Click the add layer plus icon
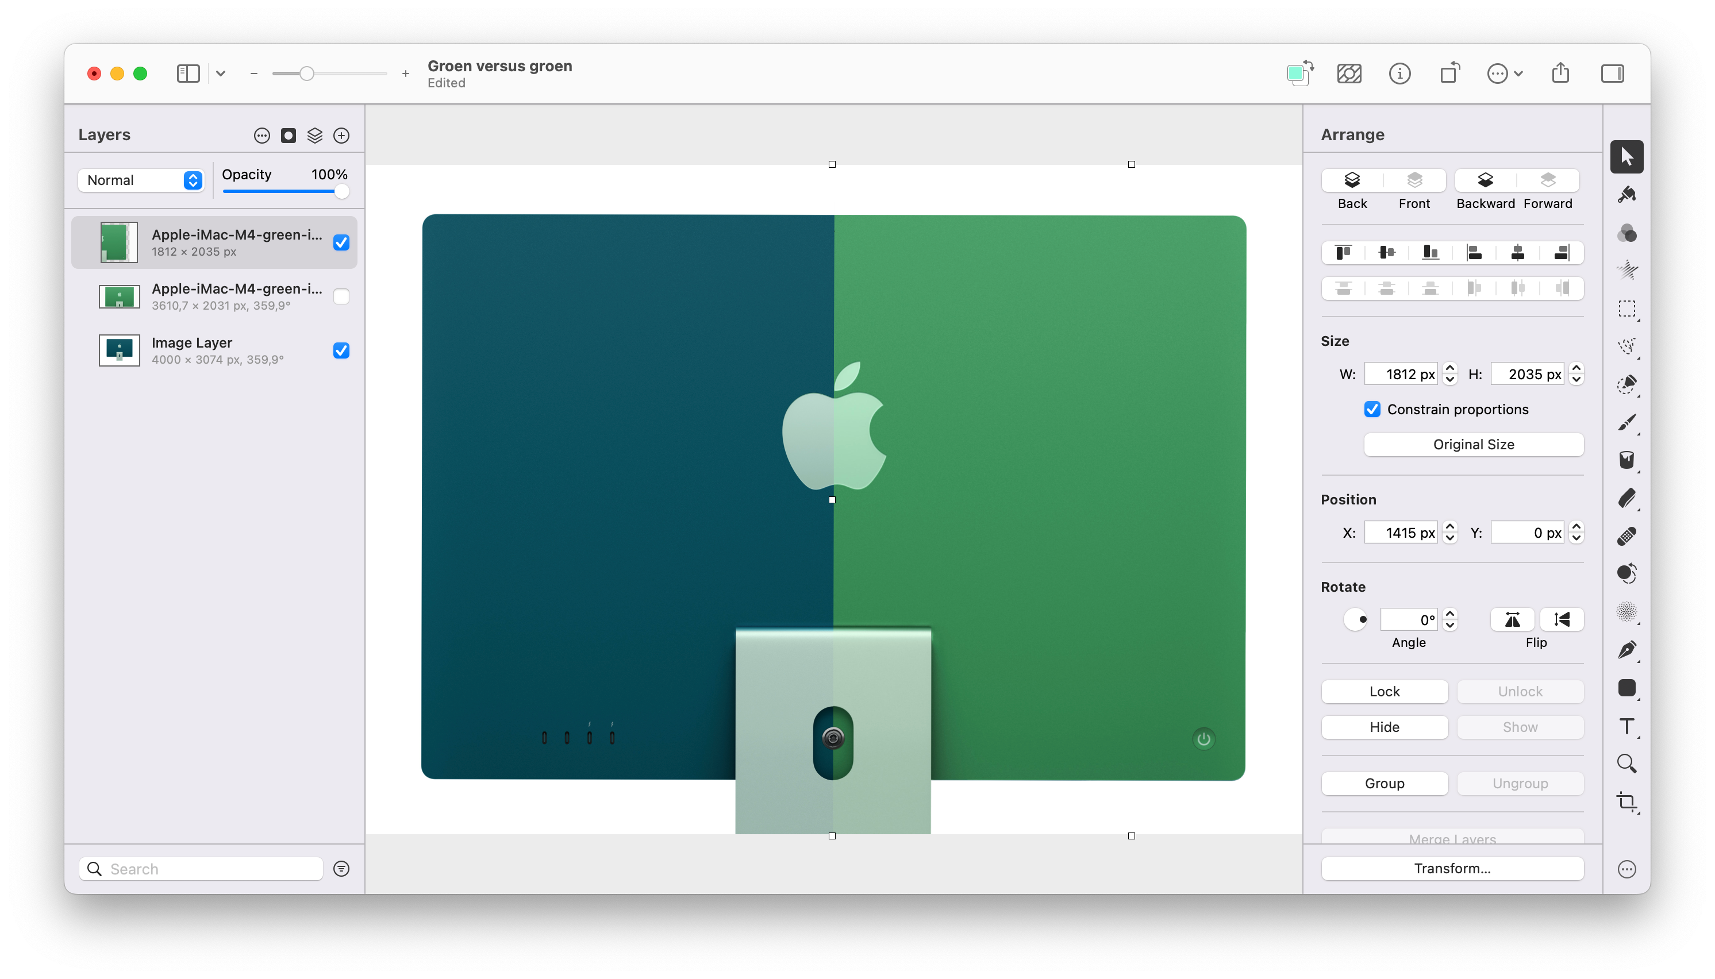This screenshot has width=1715, height=979. [341, 136]
